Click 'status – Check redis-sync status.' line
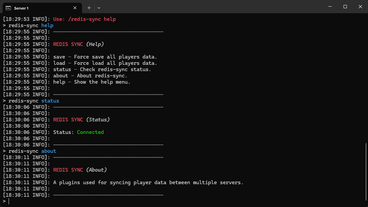This screenshot has width=368, height=207. pos(102,69)
